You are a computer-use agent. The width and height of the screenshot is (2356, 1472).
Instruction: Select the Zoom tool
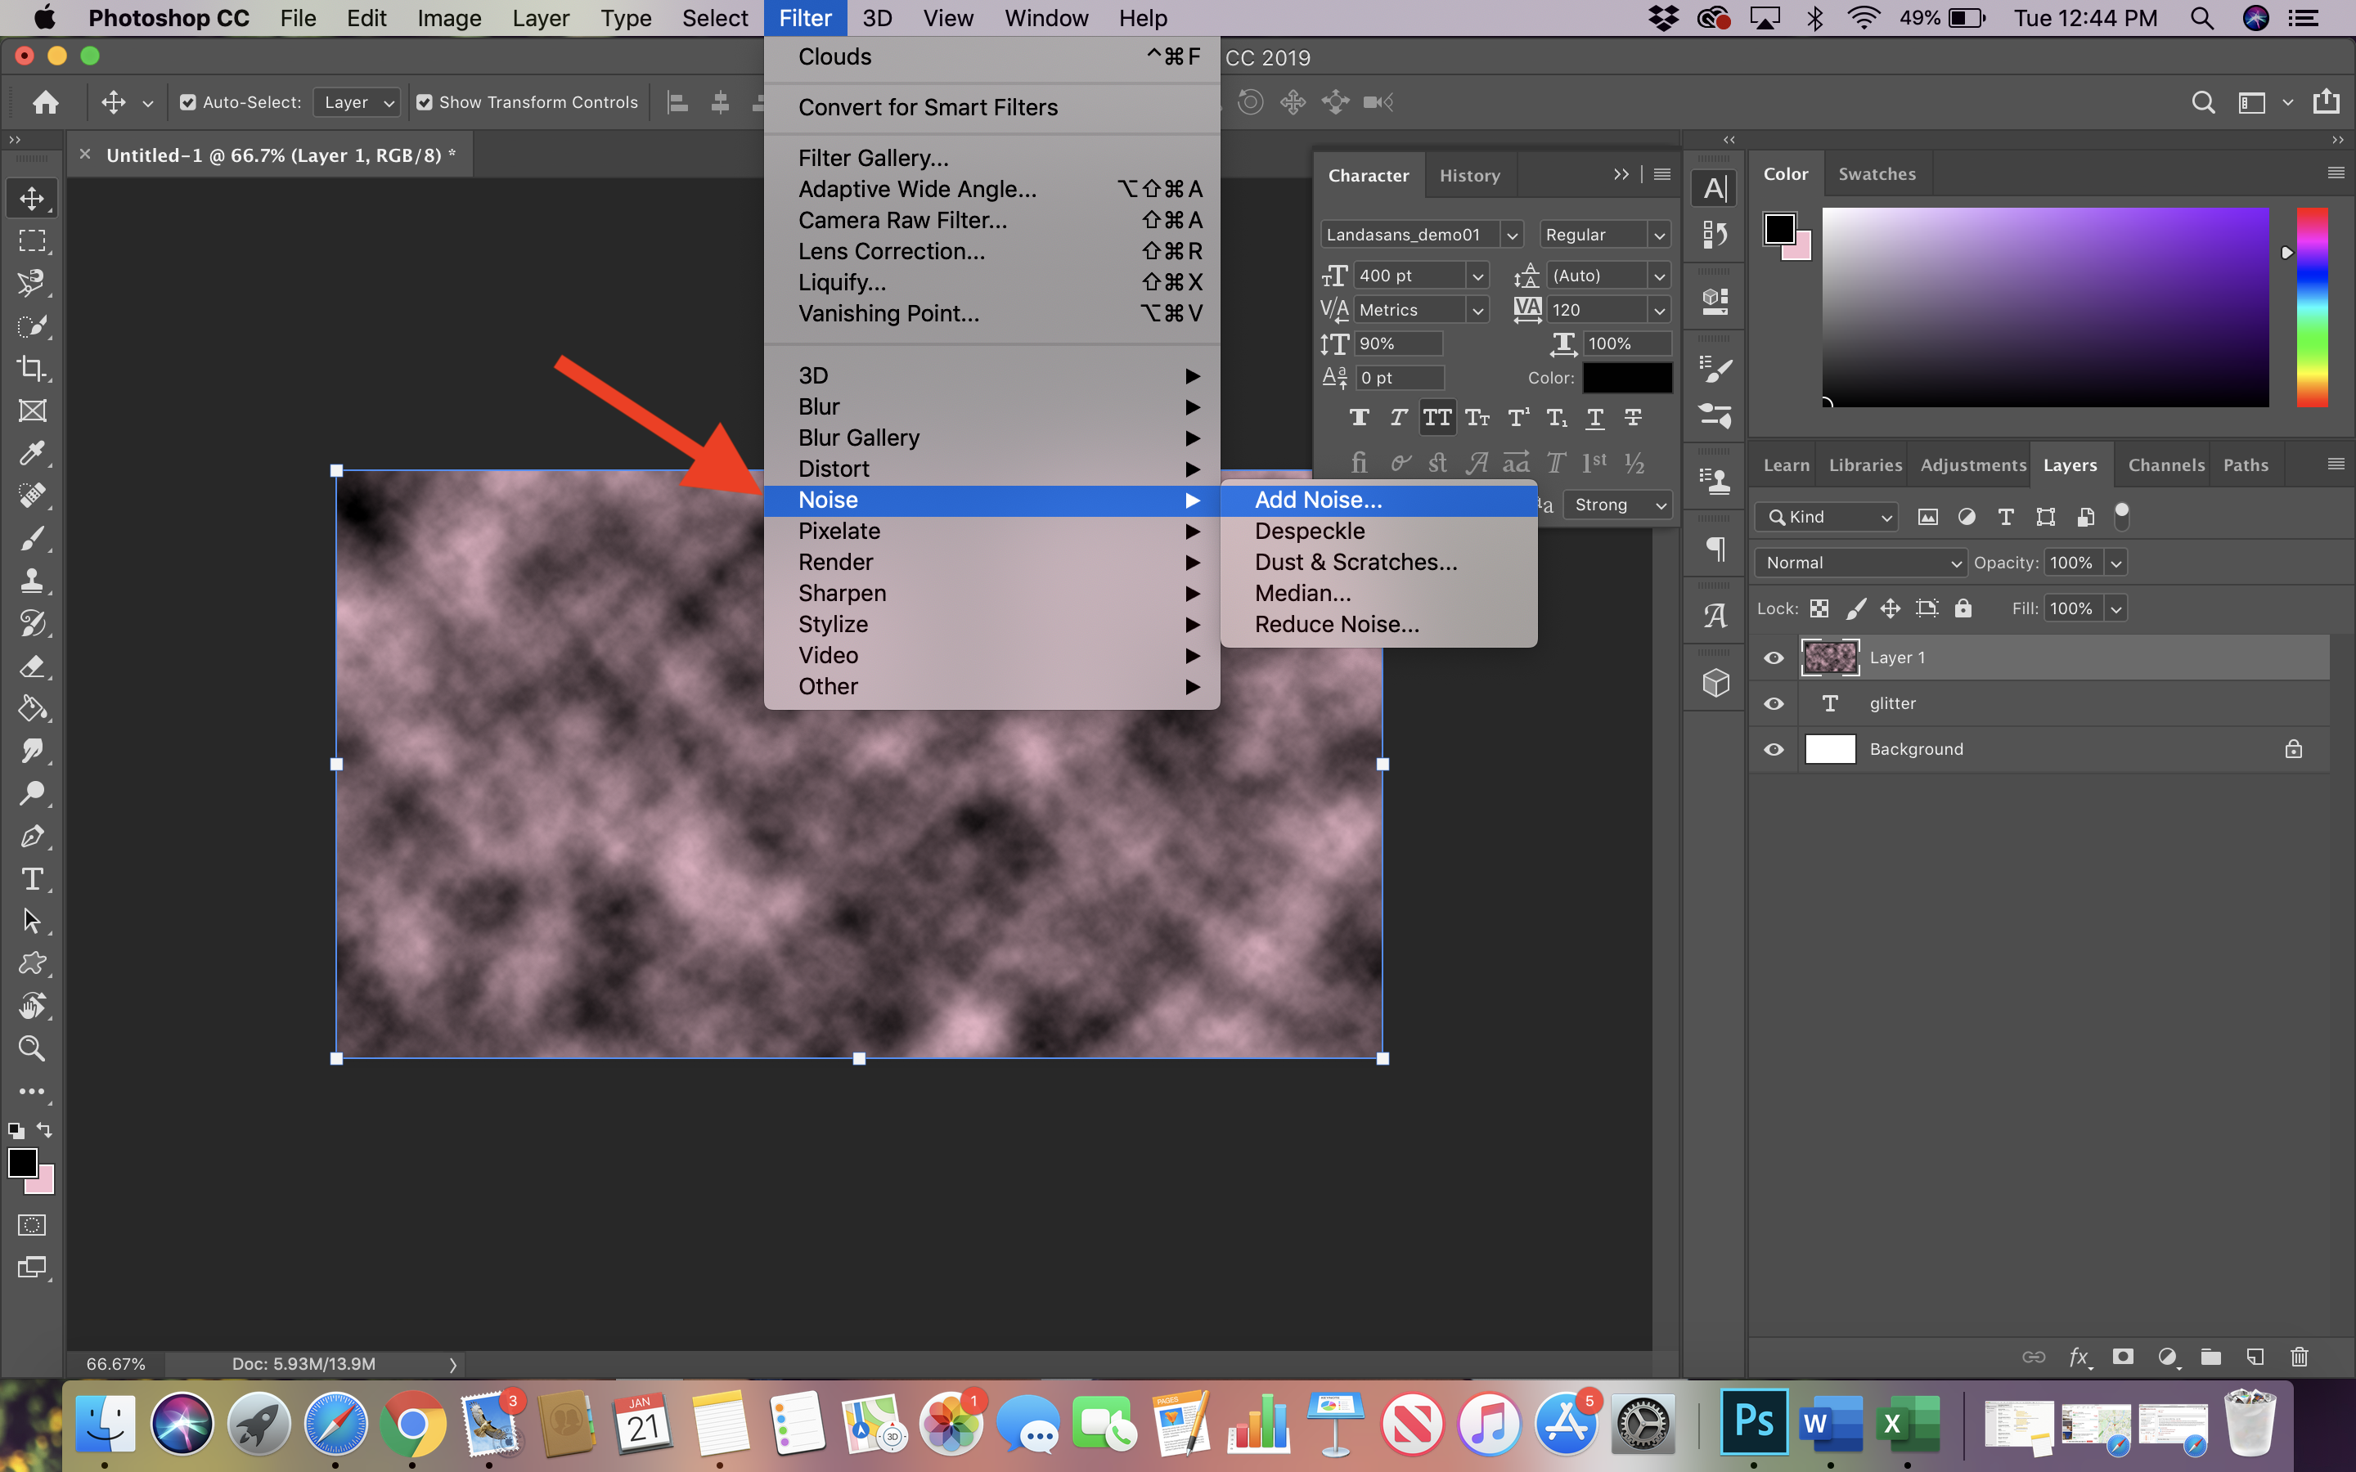pos(32,1048)
